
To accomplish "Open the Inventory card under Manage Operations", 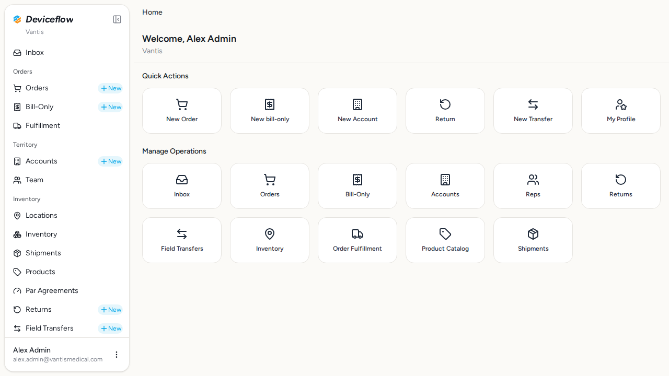I will (270, 240).
